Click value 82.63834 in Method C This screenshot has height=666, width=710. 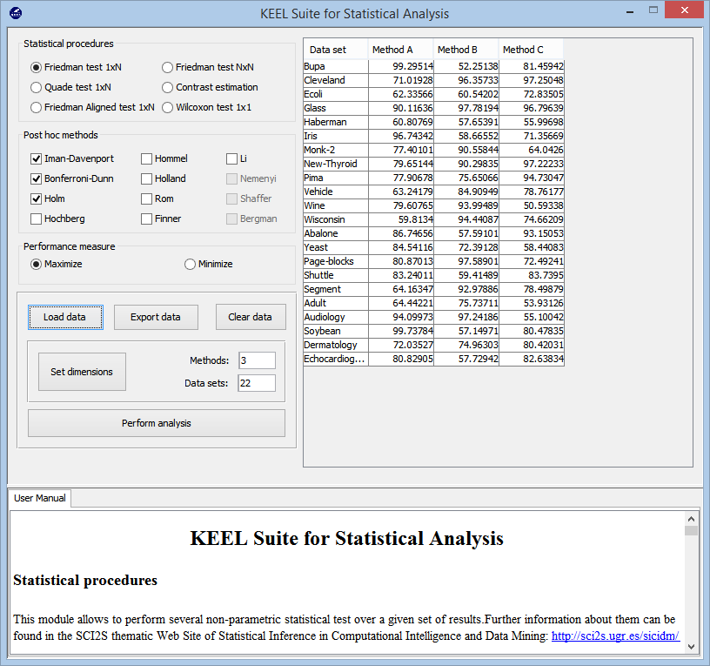[532, 359]
